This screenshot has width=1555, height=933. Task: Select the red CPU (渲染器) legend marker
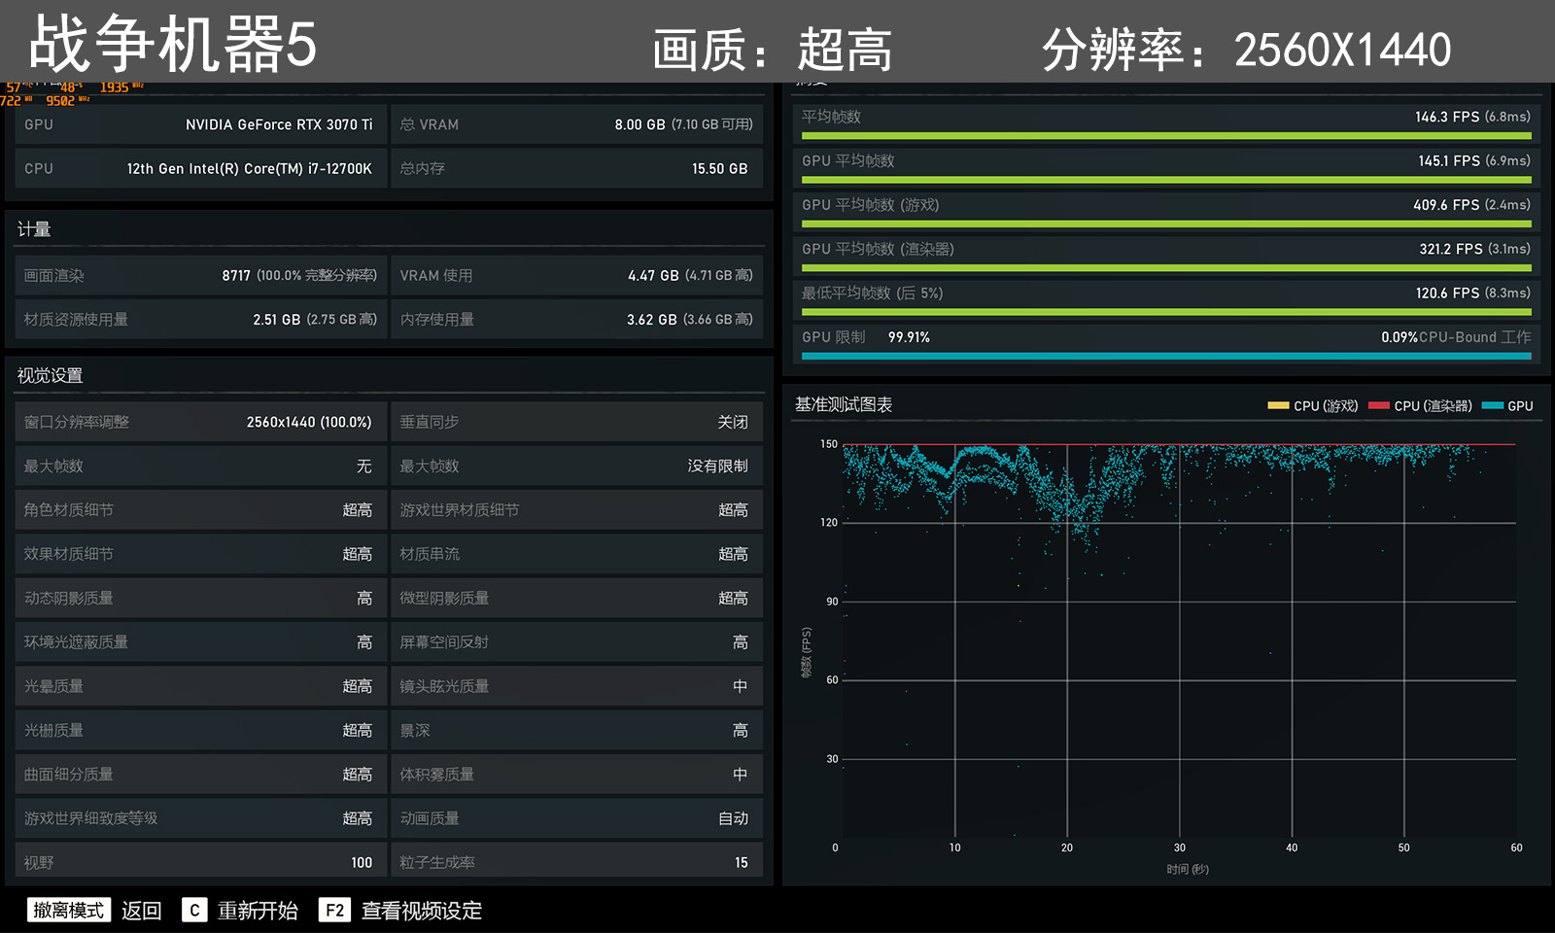pyautogui.click(x=1380, y=405)
